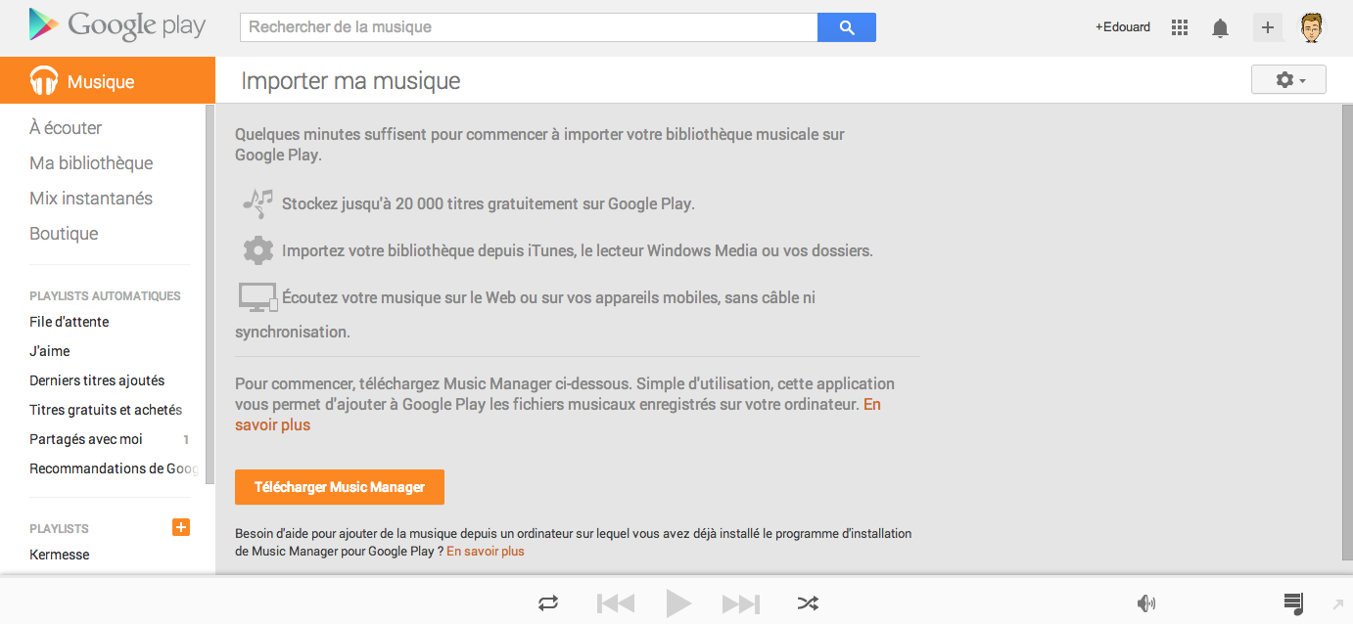Screen dimensions: 1353x624
Task: Focus the Rechercher de la musique field
Action: click(529, 27)
